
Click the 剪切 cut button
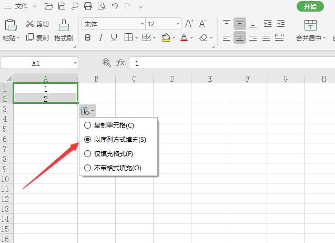tap(37, 24)
